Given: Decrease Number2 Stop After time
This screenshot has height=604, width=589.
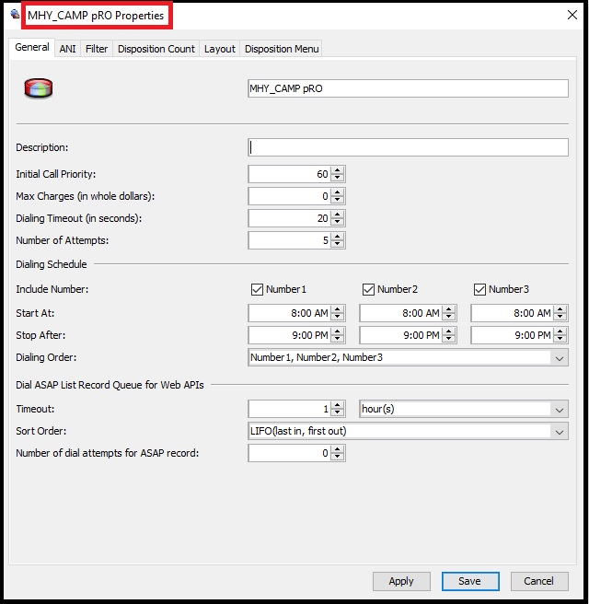Looking at the screenshot, I should point(448,339).
